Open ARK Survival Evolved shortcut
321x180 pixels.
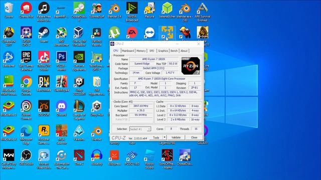click(203, 12)
